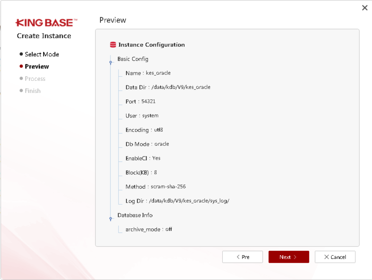This screenshot has height=280, width=372.
Task: Select the Port : 54321 row
Action: coord(140,101)
